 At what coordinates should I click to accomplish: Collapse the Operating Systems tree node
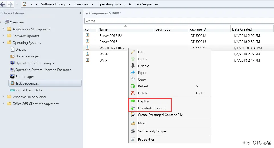(3, 42)
